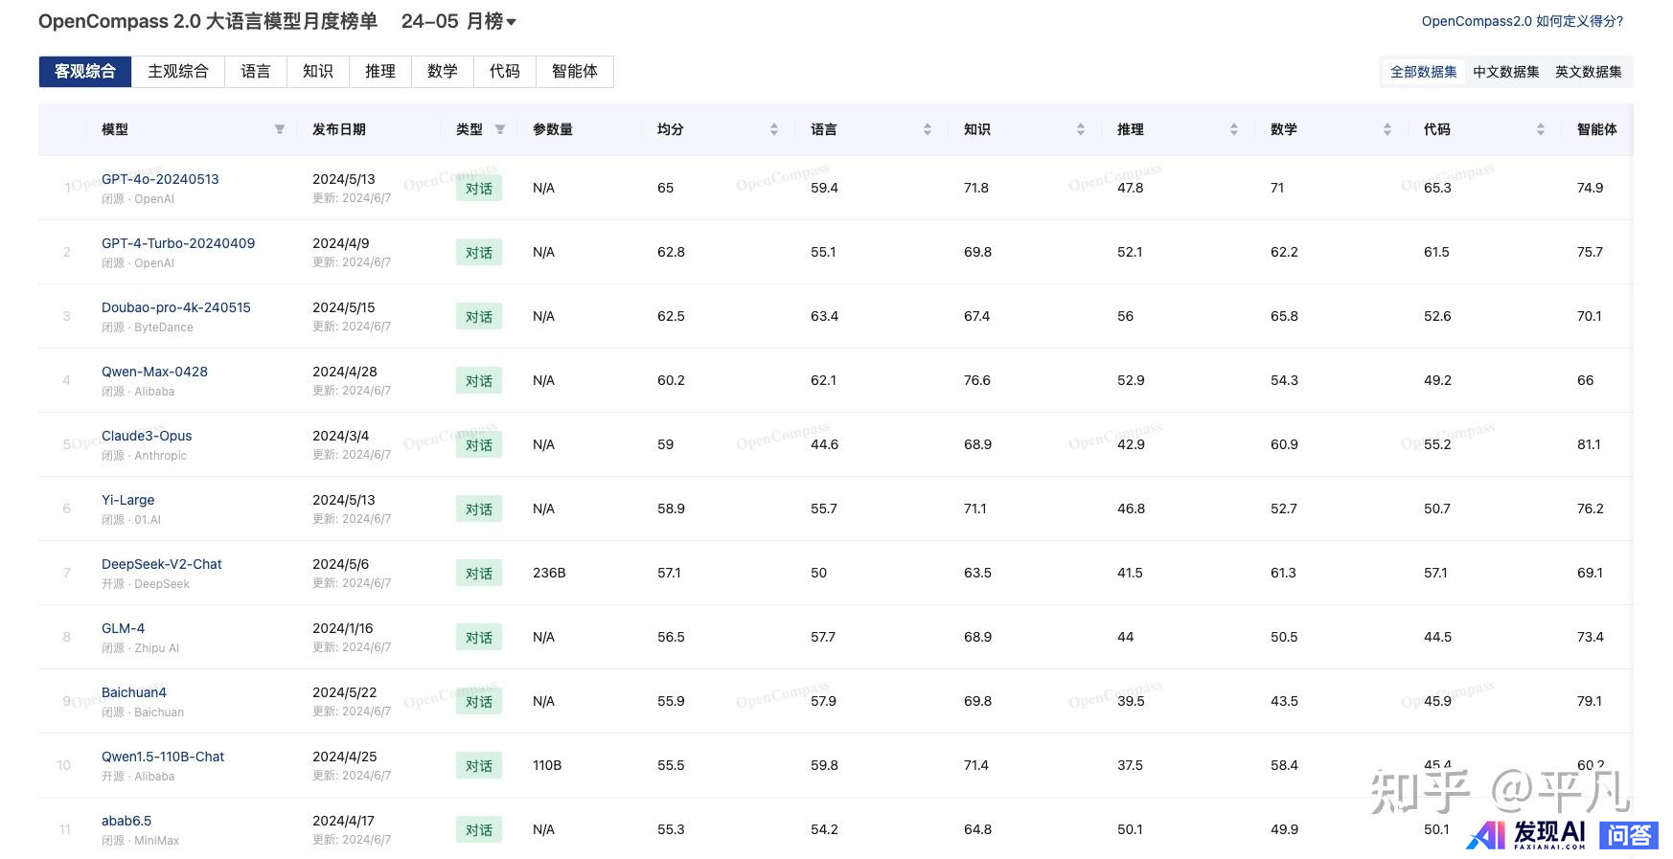The width and height of the screenshot is (1673, 859).
Task: Switch to the 主观综合 tab
Action: click(x=178, y=72)
